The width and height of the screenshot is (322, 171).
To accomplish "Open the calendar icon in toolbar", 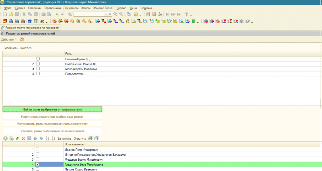I will pyautogui.click(x=154, y=14).
